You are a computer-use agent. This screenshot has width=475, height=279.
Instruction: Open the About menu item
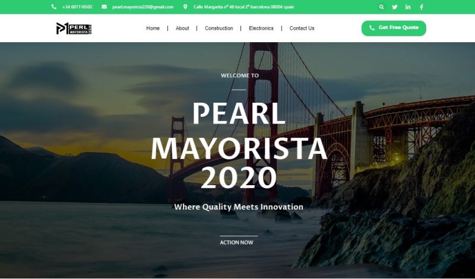tap(182, 28)
